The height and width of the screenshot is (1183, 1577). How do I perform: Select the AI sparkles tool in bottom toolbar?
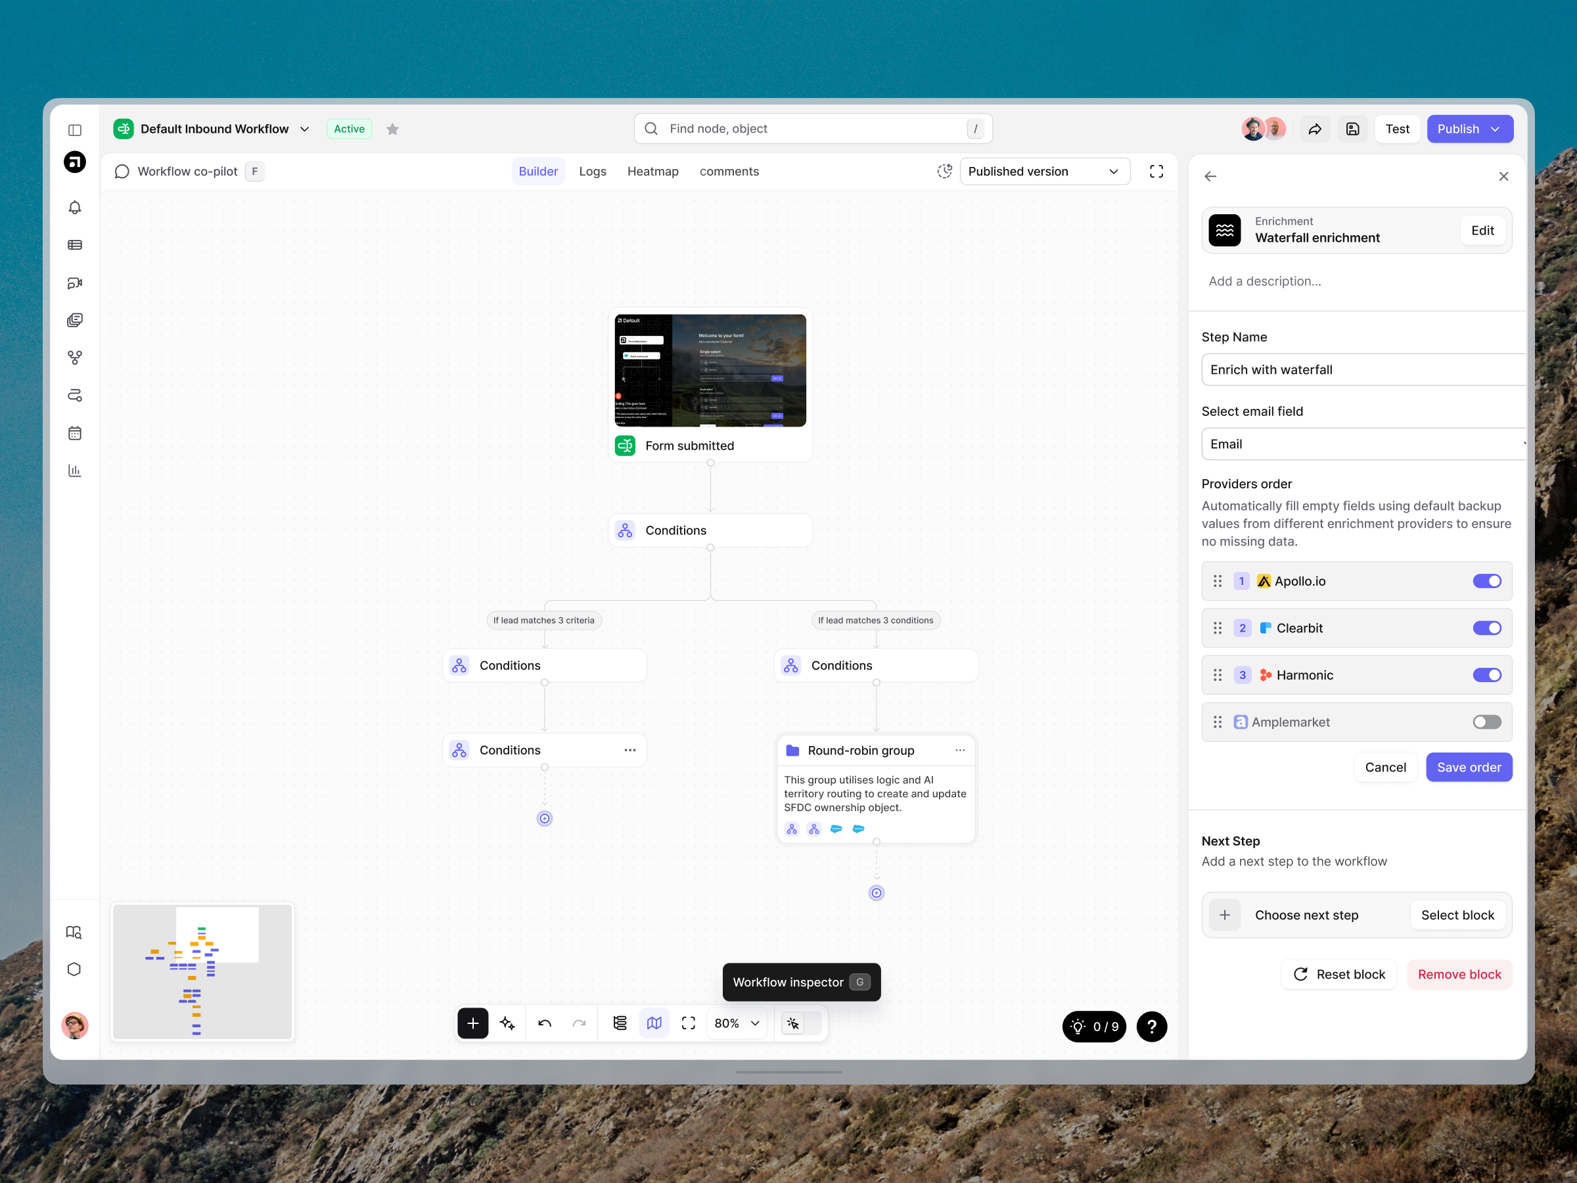click(x=508, y=1023)
